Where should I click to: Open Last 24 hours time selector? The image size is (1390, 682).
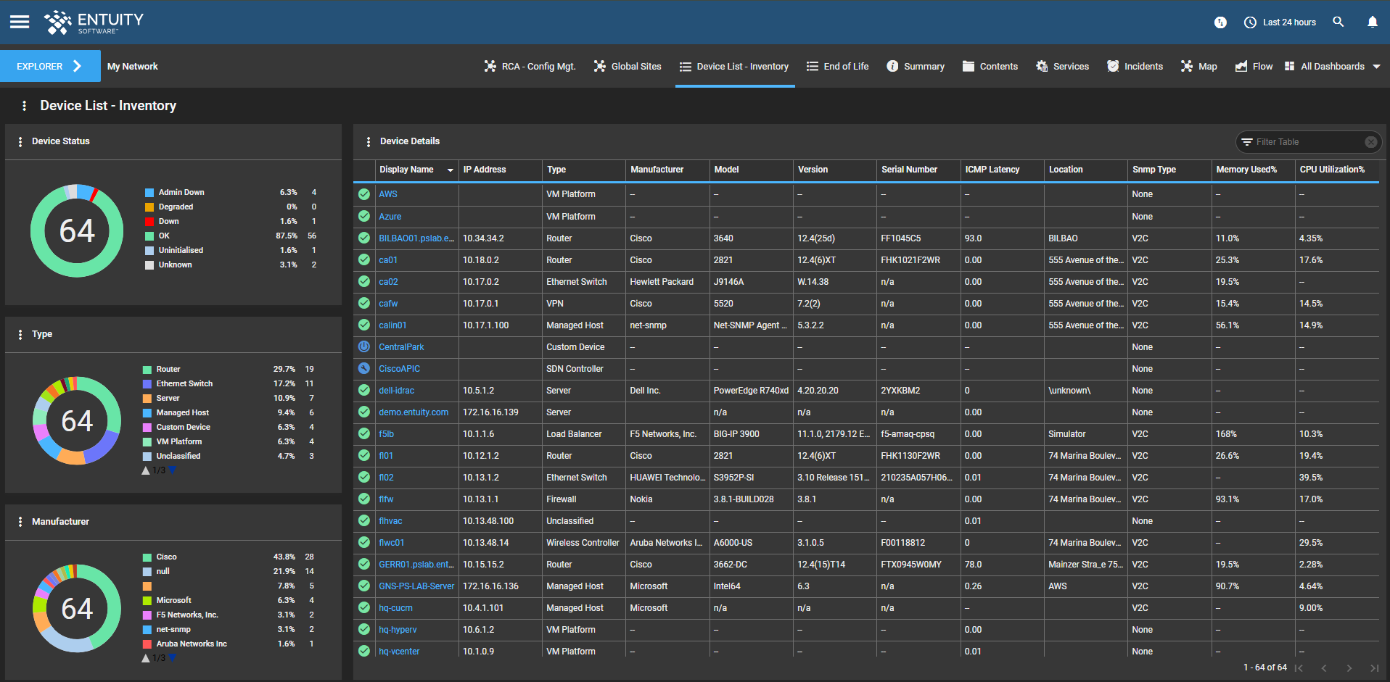coord(1280,22)
